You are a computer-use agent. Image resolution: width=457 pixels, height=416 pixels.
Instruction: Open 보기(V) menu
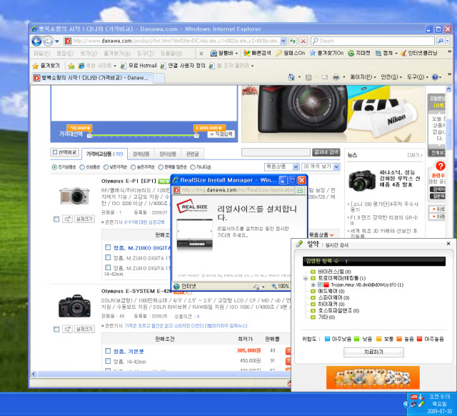(89, 54)
